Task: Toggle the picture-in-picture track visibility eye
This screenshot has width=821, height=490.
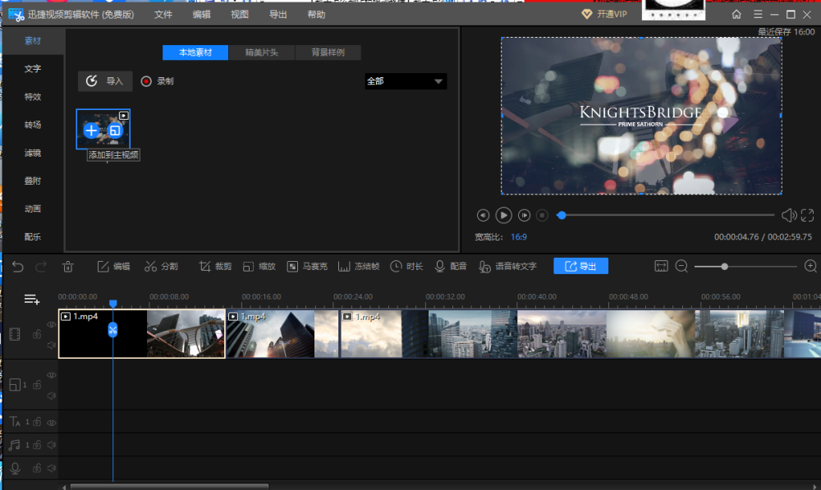Action: (x=51, y=375)
